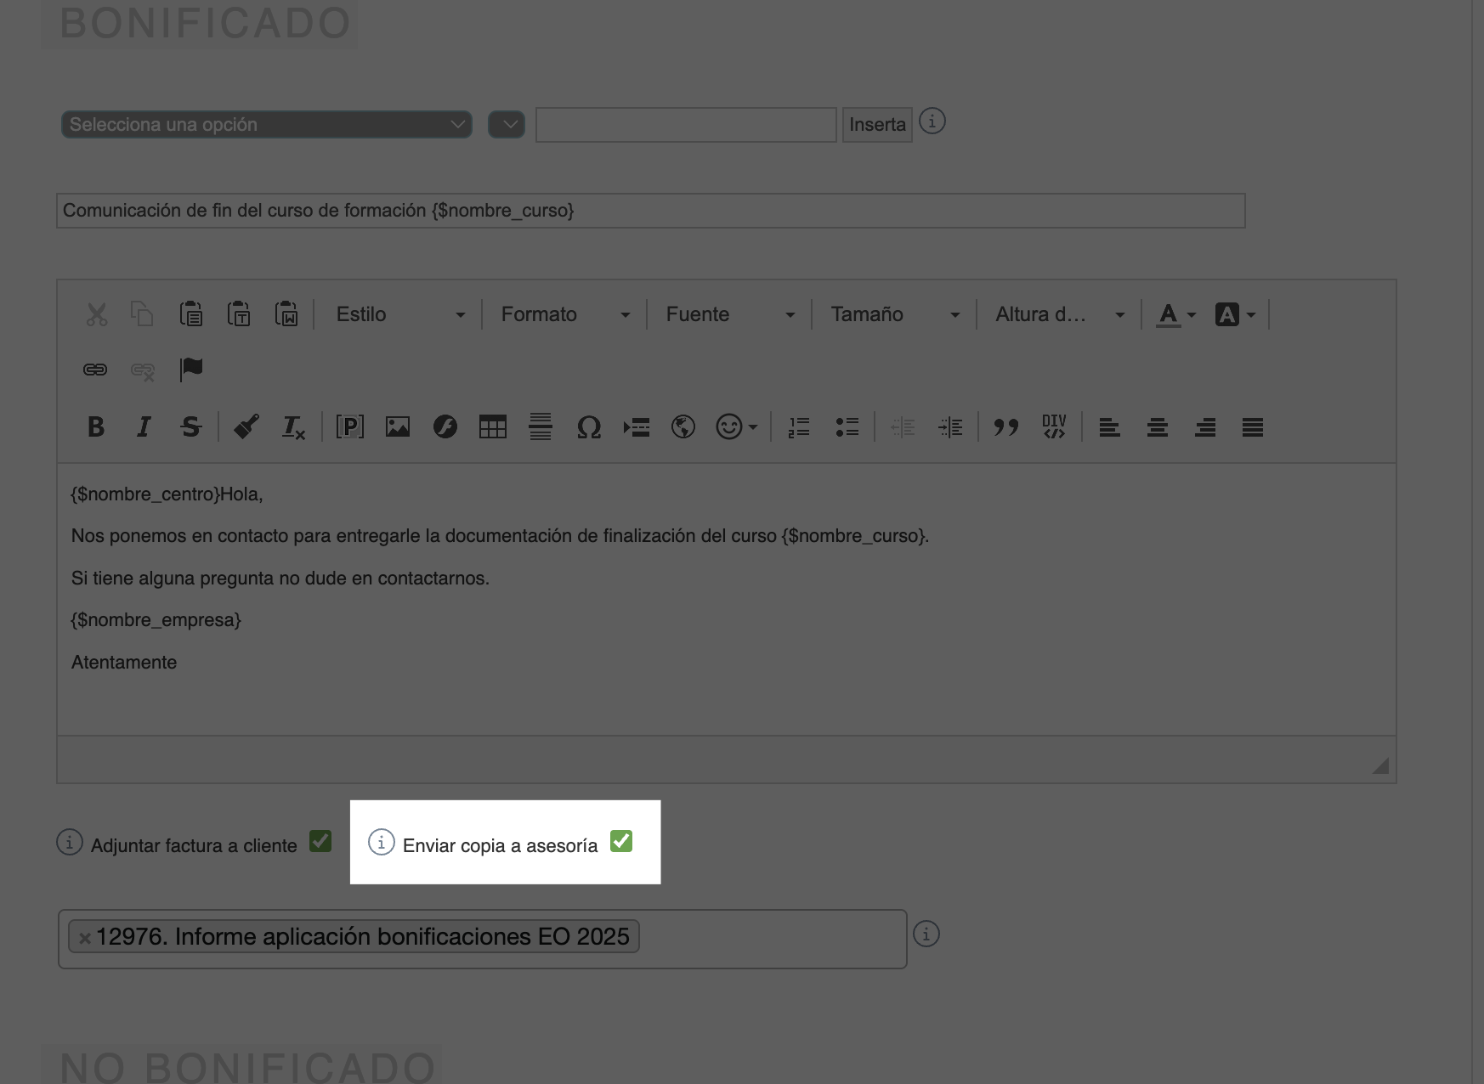The image size is (1484, 1084).
Task: Apply block quote formatting
Action: pyautogui.click(x=1006, y=426)
